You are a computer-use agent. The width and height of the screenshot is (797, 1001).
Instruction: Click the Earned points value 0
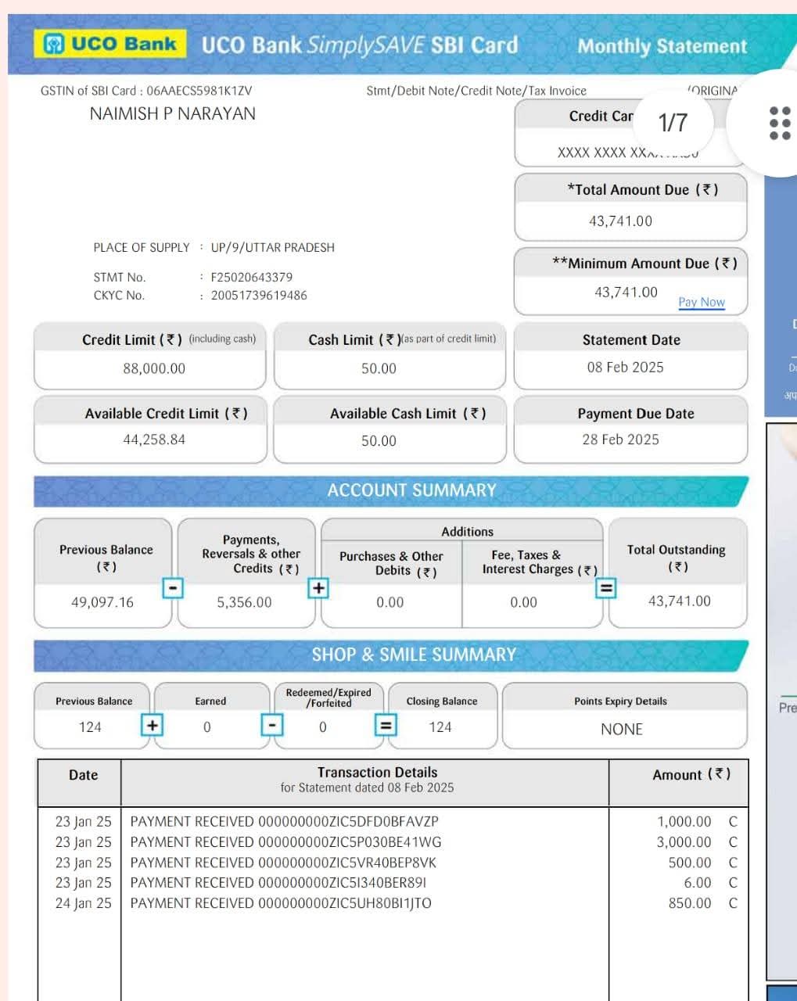click(206, 727)
